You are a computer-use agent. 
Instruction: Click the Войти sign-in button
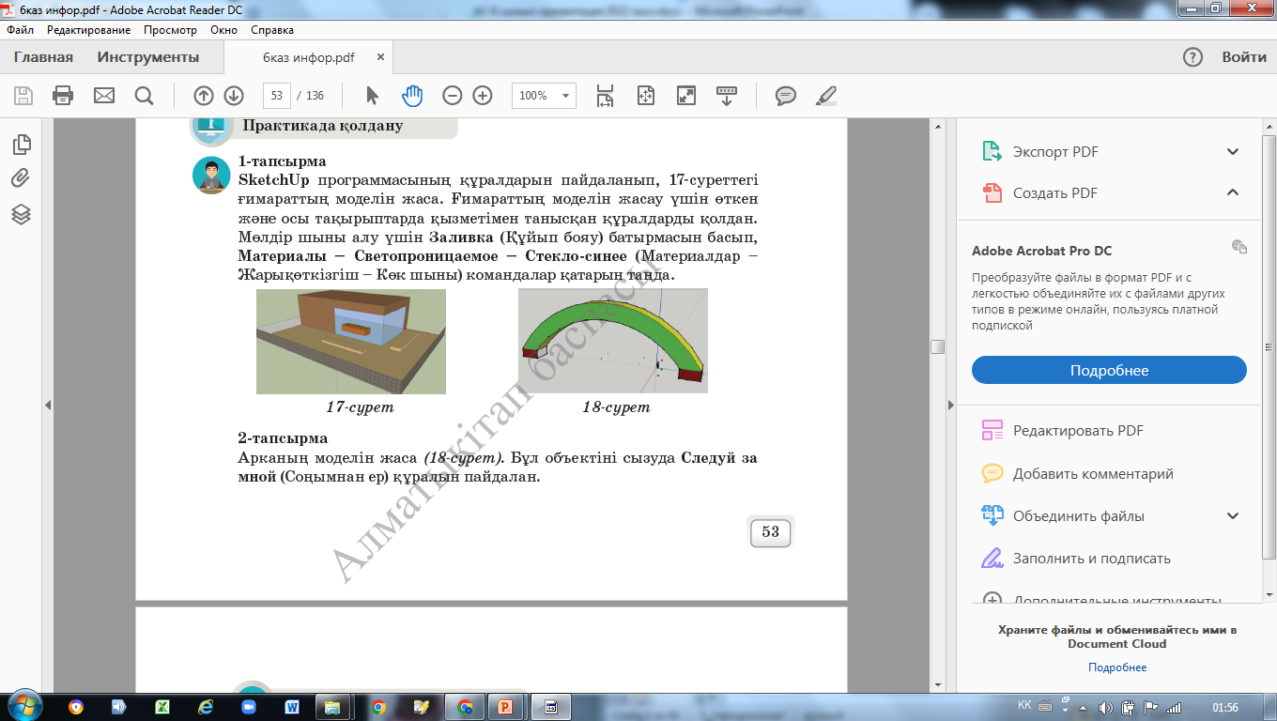pos(1244,57)
